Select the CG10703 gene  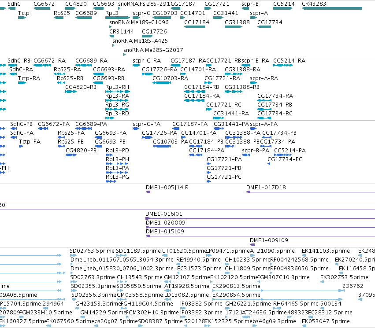click(162, 18)
